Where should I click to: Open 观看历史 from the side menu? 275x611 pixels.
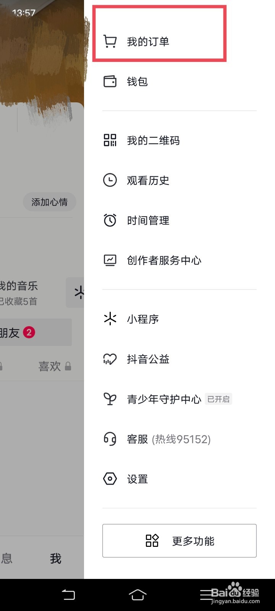tap(148, 180)
